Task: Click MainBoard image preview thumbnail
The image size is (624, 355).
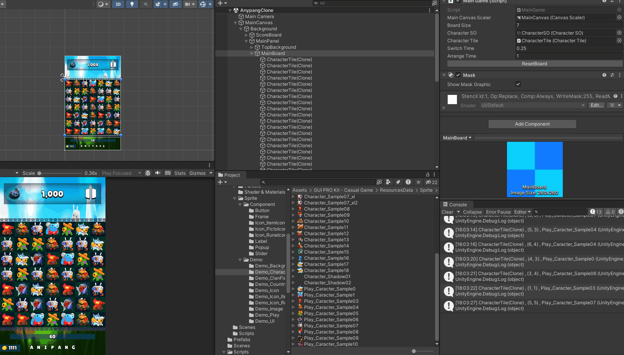Action: point(534,169)
